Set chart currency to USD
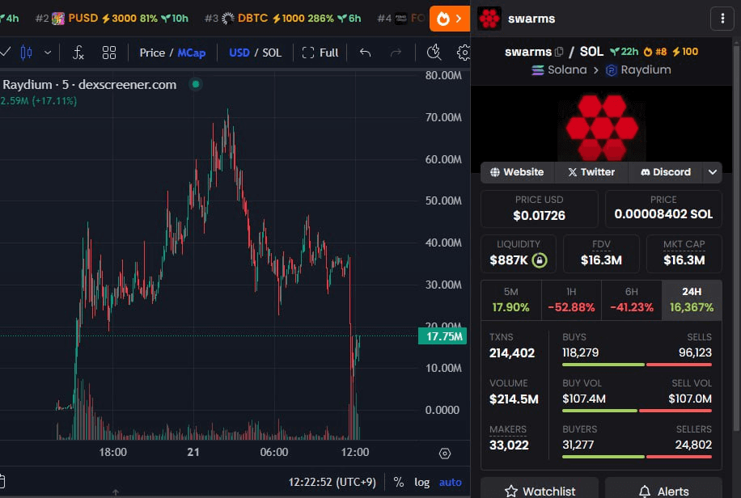The height and width of the screenshot is (498, 741). [239, 53]
